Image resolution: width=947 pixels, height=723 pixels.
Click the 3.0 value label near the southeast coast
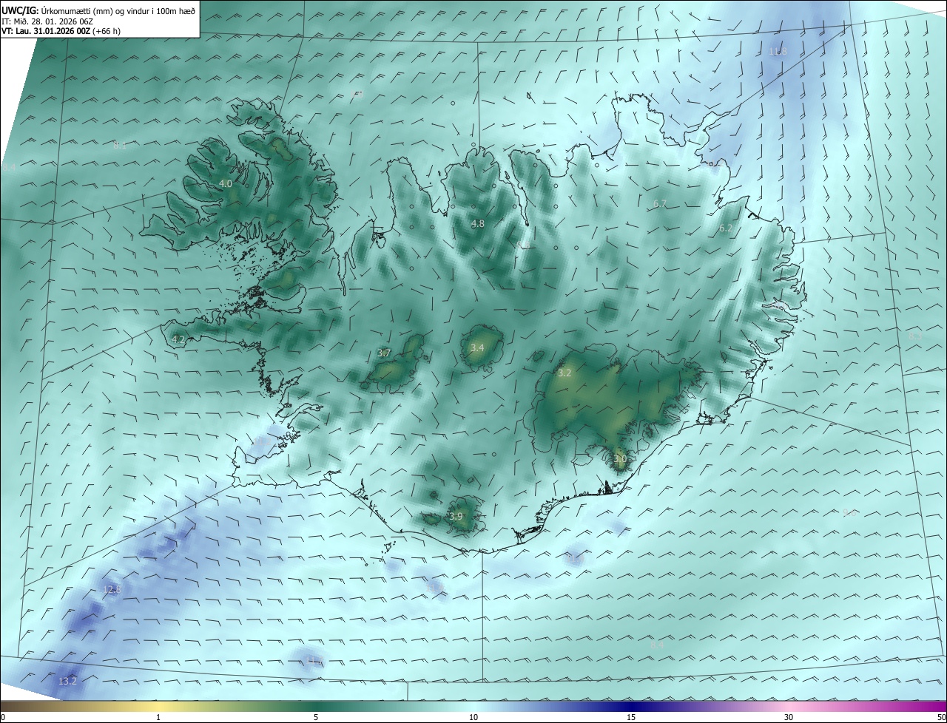(x=620, y=458)
